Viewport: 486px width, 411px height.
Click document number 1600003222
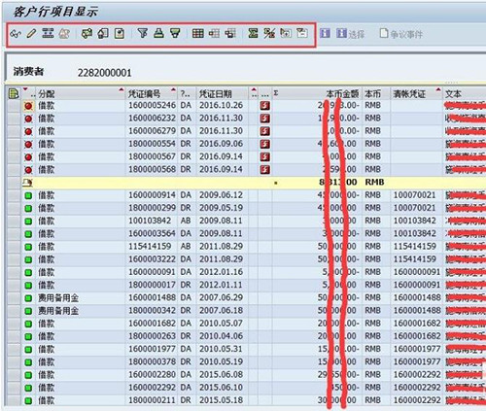pos(152,259)
